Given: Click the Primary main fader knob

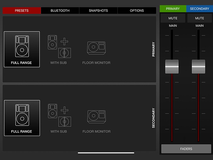Looking at the screenshot, I should tap(172, 67).
